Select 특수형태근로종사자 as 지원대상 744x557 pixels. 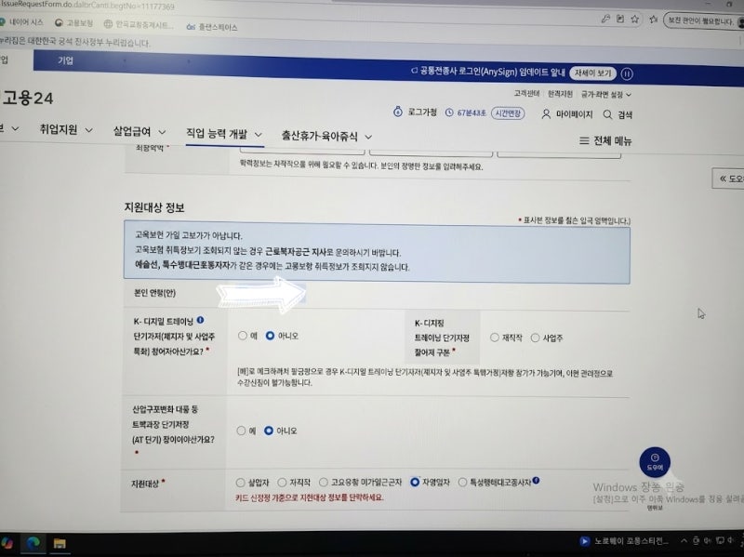462,482
